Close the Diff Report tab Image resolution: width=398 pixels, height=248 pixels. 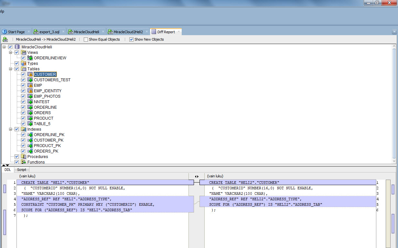click(179, 32)
